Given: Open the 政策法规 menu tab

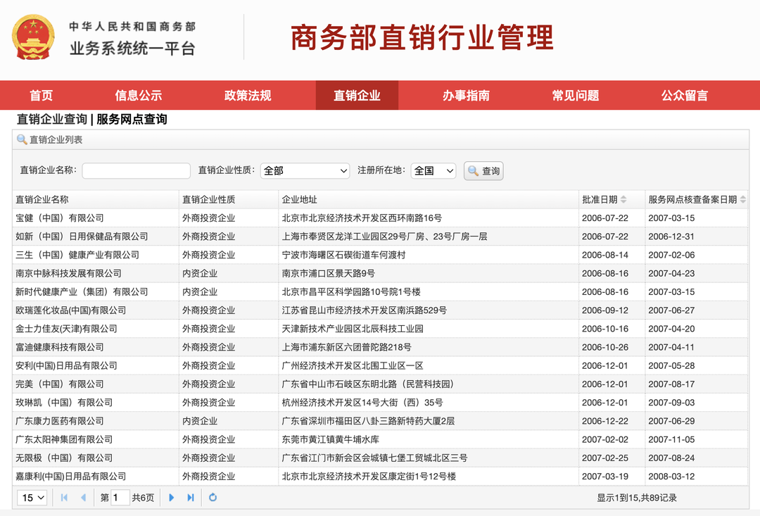Looking at the screenshot, I should [x=248, y=96].
